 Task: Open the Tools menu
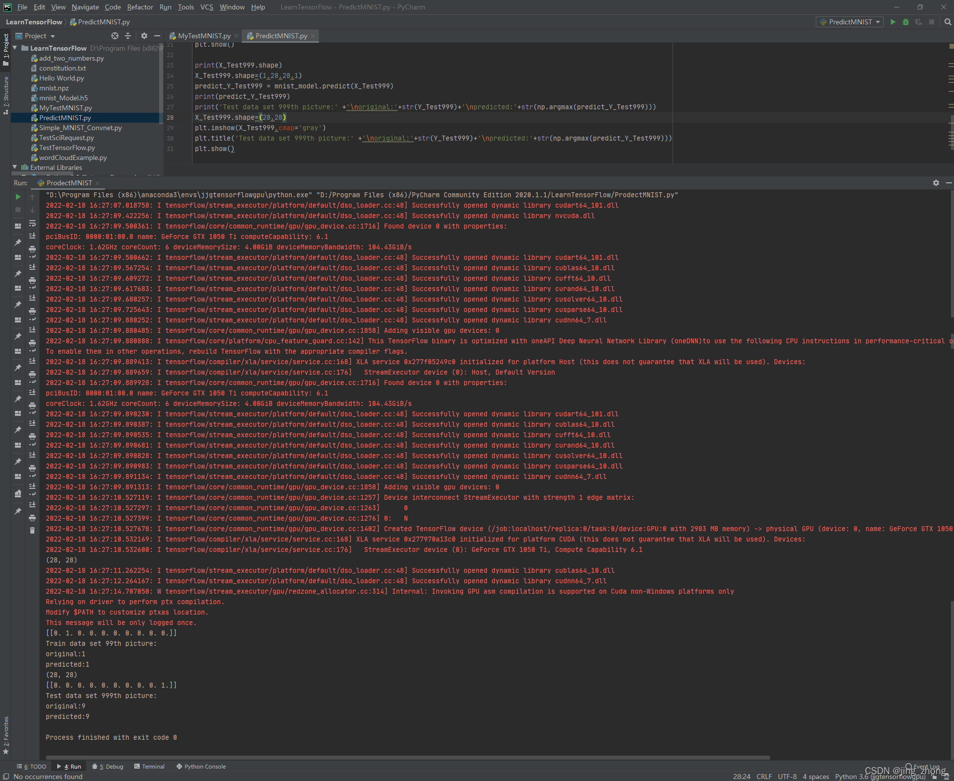coord(186,7)
